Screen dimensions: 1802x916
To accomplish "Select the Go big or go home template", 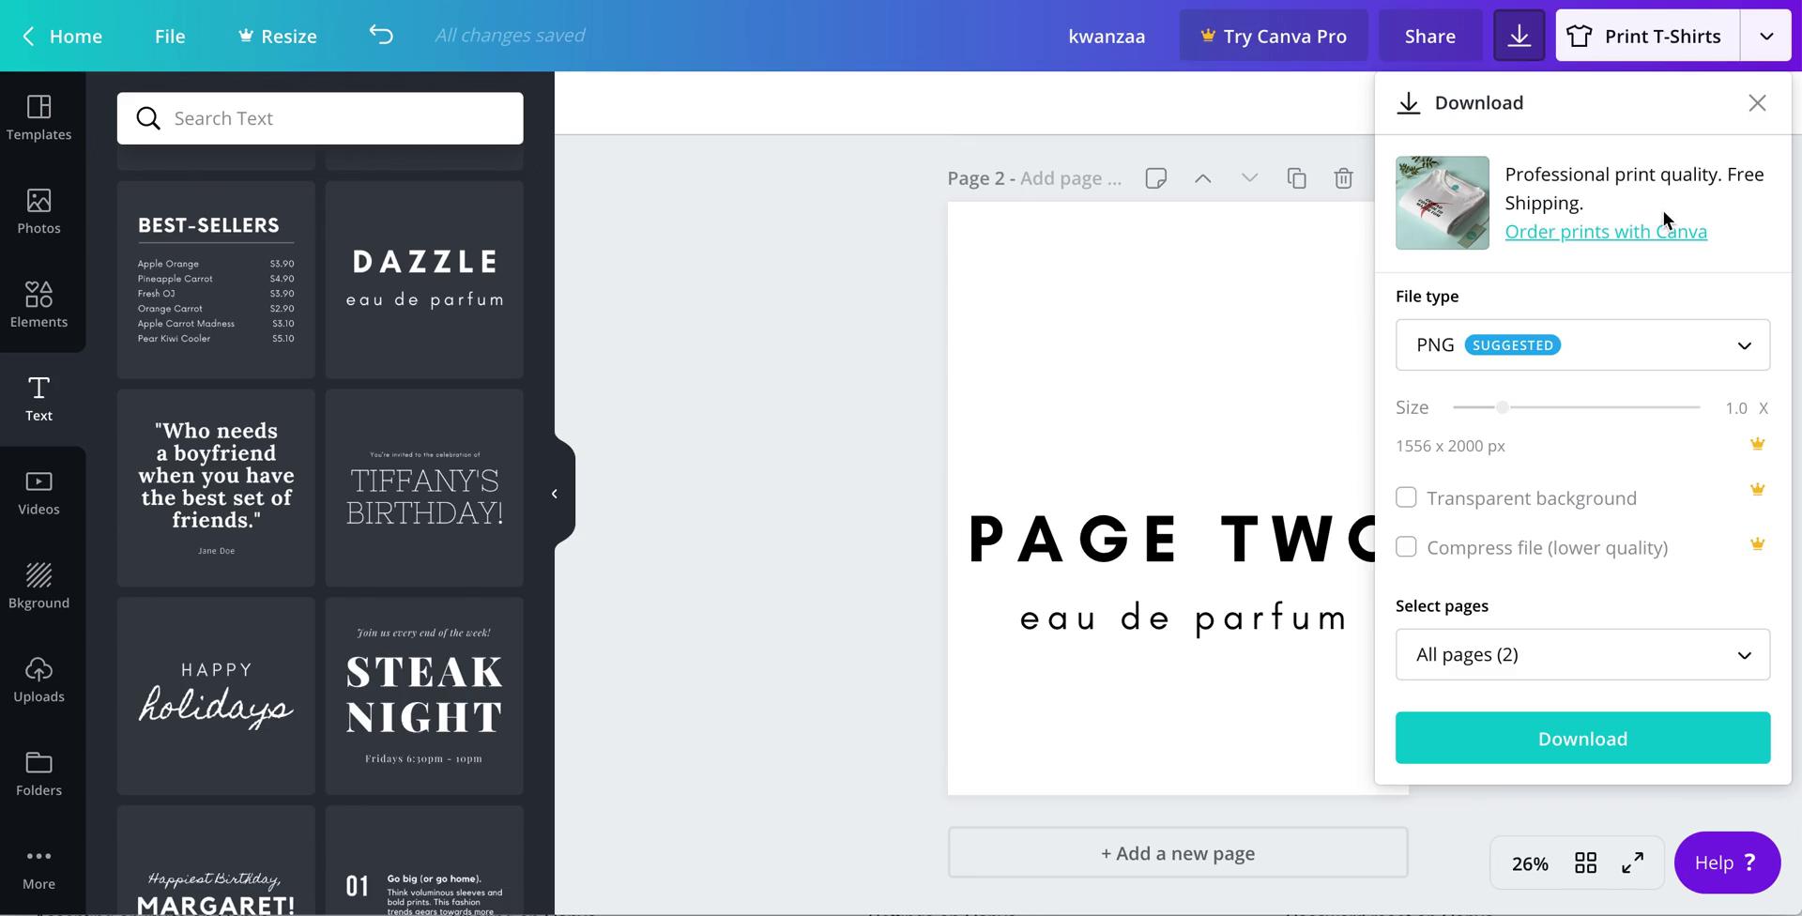I will (x=424, y=861).
